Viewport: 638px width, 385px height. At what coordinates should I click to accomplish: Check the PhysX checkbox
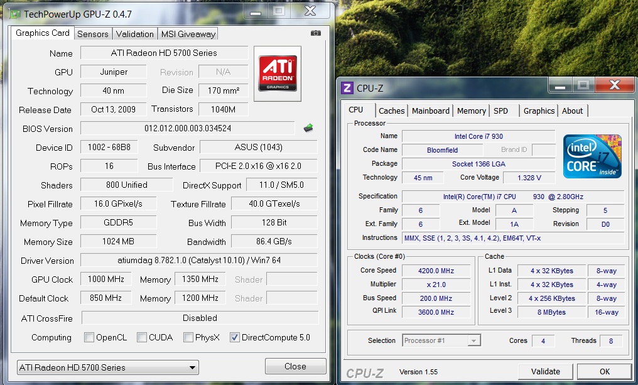coord(188,337)
